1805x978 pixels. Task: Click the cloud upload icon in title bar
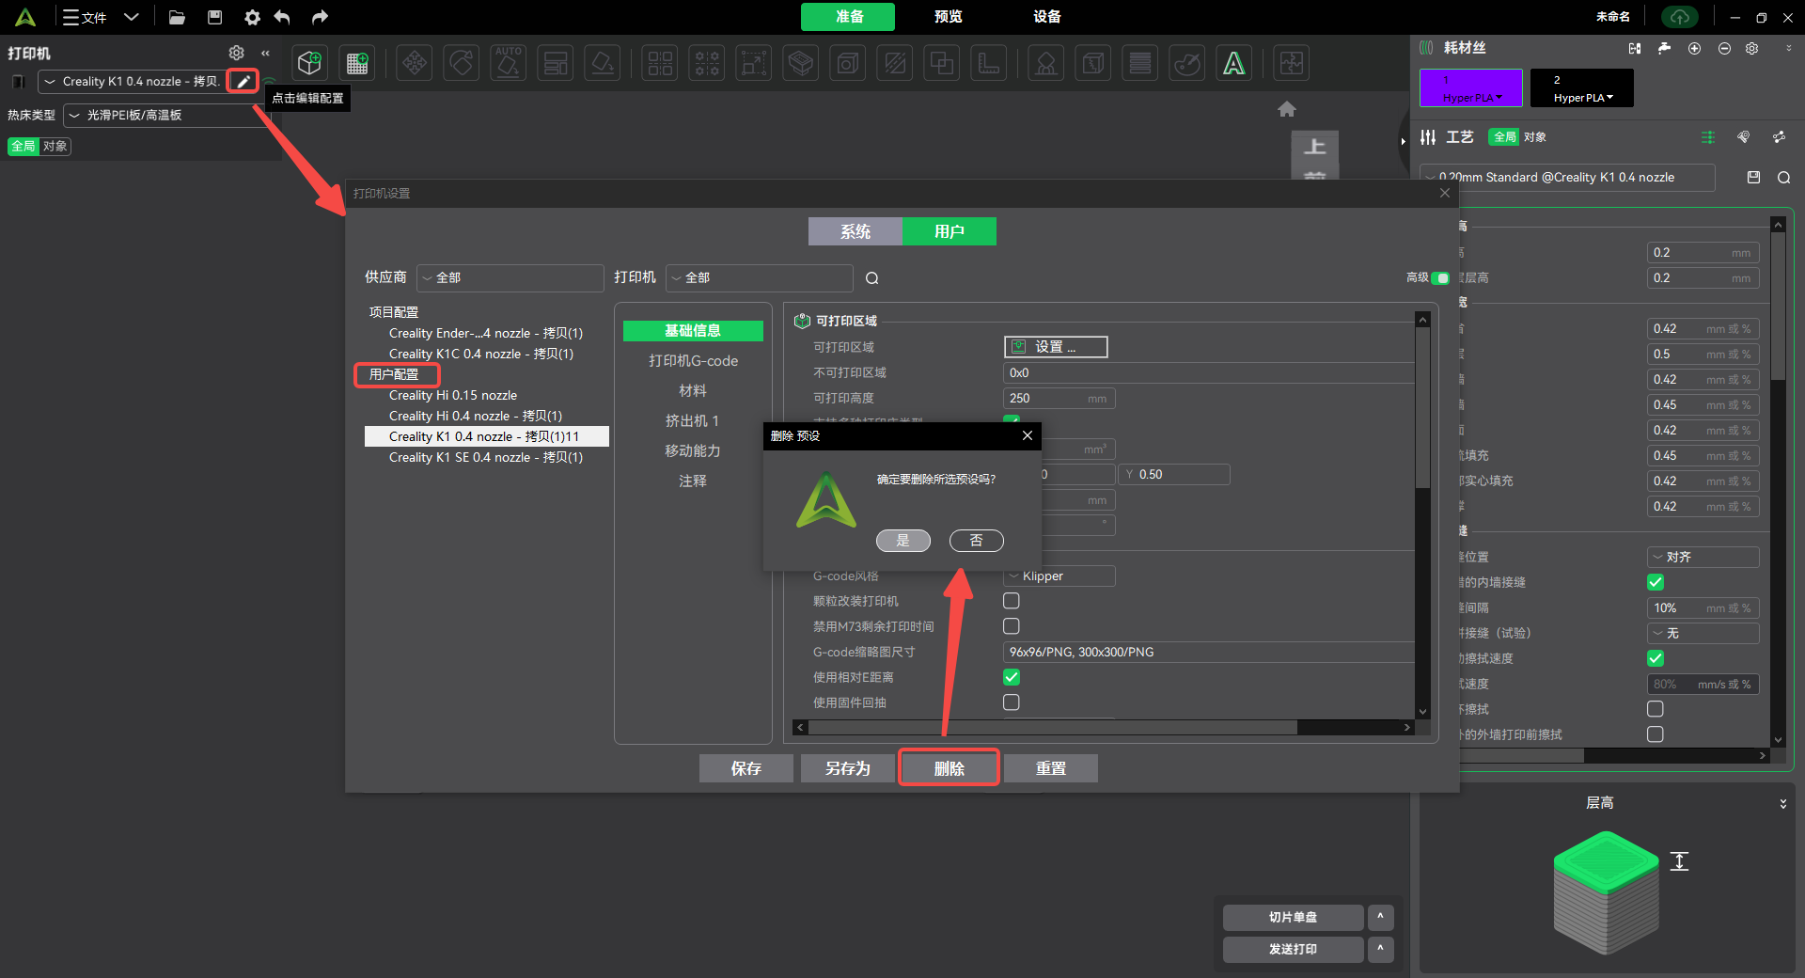click(1680, 17)
